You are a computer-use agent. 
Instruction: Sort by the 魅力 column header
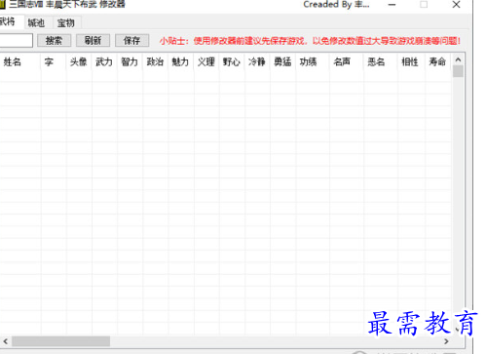click(x=181, y=61)
